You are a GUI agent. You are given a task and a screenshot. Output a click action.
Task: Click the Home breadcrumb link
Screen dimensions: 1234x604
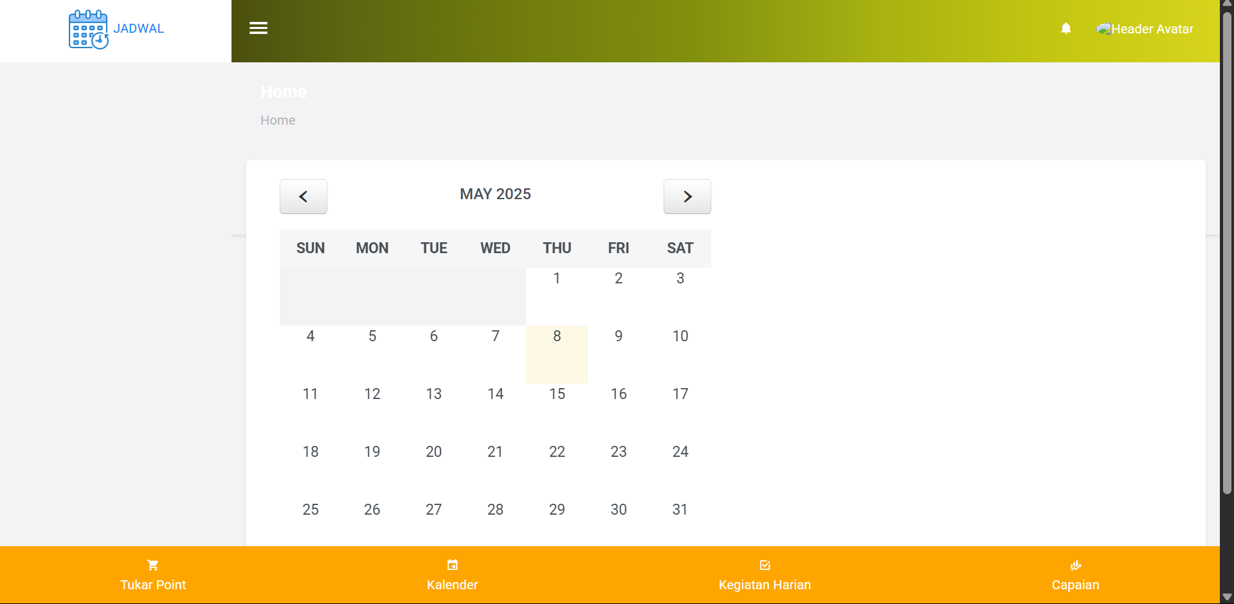278,120
